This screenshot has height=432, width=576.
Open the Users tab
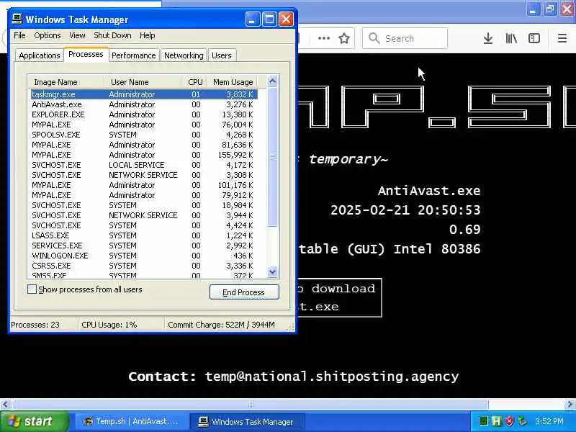click(x=222, y=55)
